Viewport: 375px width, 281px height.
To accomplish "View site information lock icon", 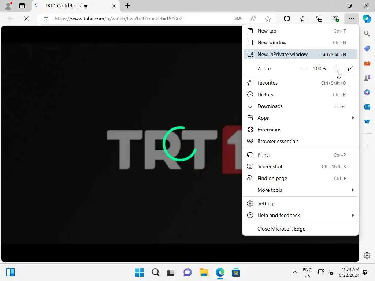I will point(46,19).
